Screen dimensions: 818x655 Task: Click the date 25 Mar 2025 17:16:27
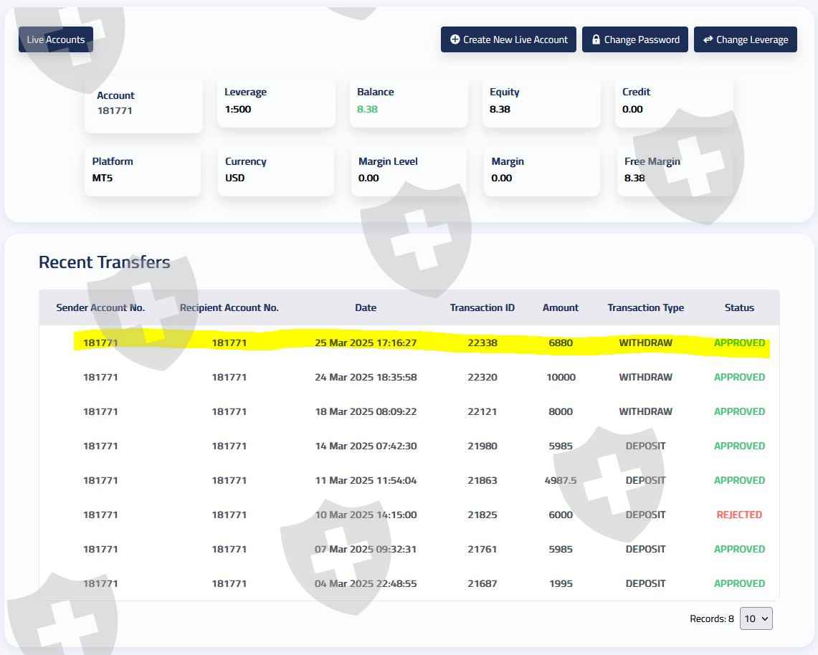click(x=366, y=343)
